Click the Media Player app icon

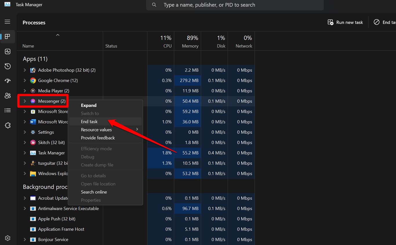(33, 91)
